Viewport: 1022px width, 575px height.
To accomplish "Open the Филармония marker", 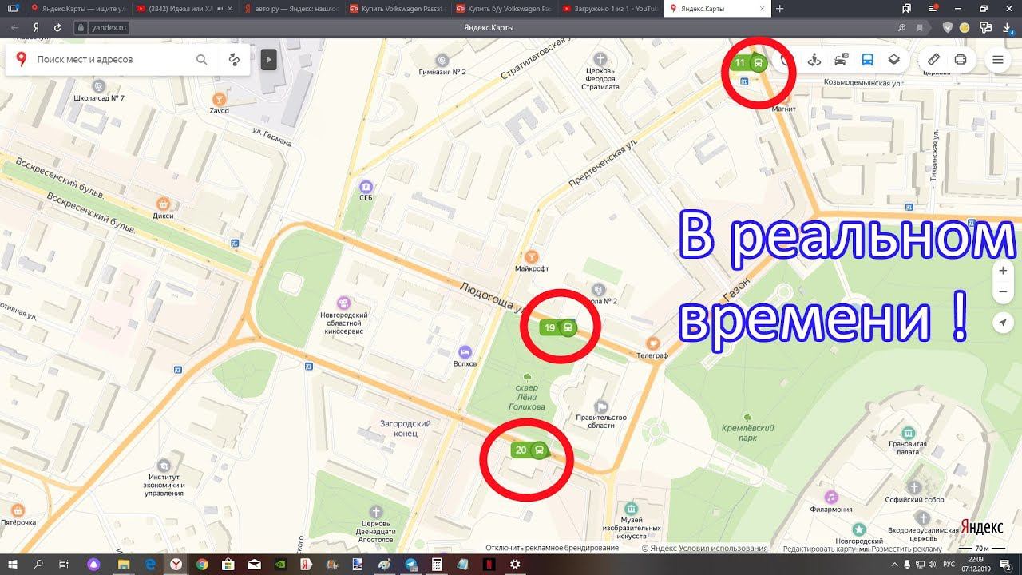I will (831, 497).
